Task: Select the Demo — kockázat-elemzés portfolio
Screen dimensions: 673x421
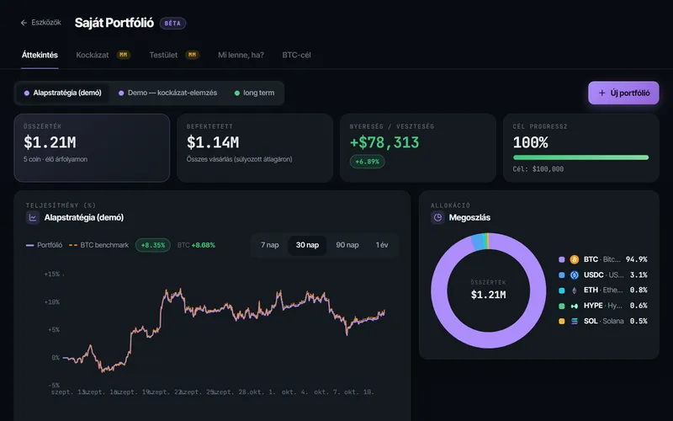Action: coord(167,93)
